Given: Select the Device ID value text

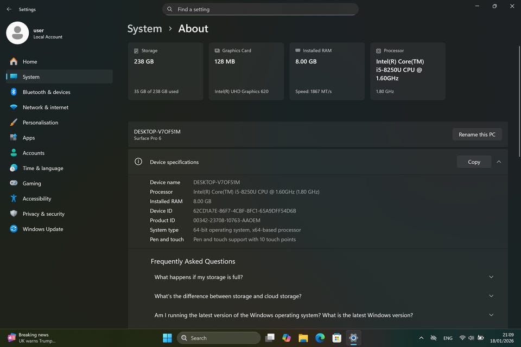Looking at the screenshot, I should [245, 211].
